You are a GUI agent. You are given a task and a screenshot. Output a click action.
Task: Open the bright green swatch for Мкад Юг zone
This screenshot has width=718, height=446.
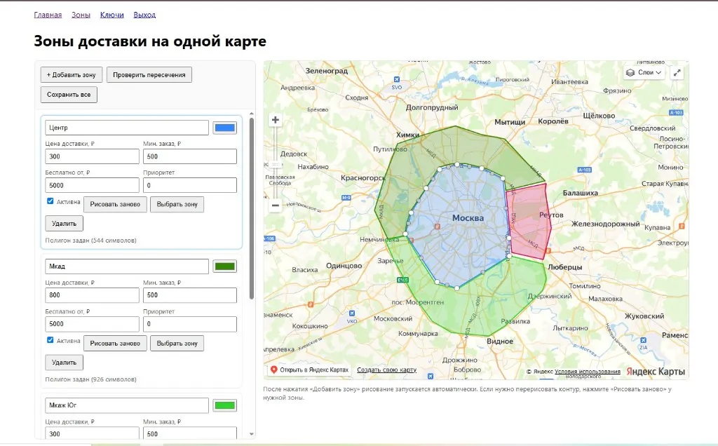(225, 405)
